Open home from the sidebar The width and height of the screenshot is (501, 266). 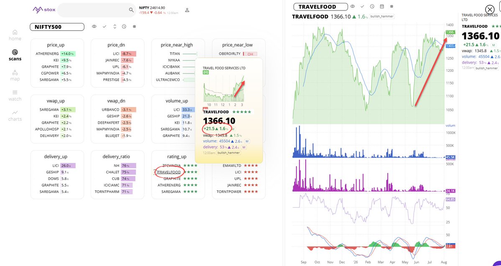15,35
